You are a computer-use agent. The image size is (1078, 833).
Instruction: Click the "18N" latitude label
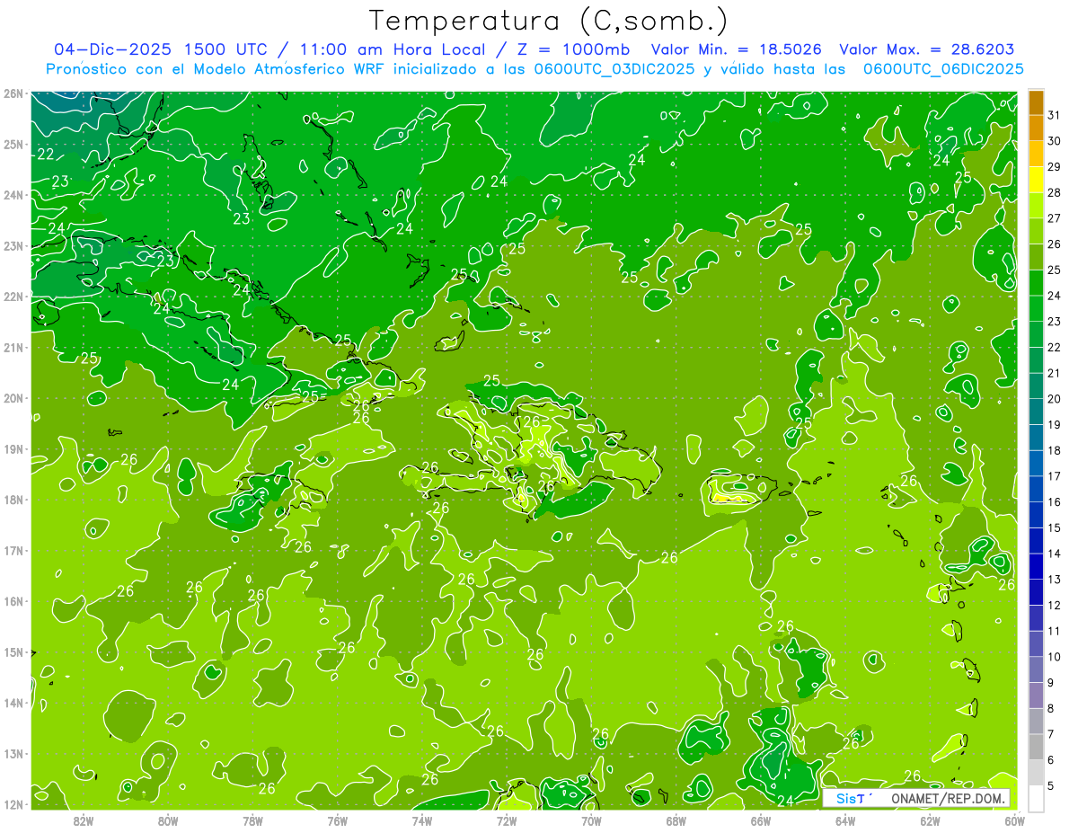pyautogui.click(x=13, y=500)
